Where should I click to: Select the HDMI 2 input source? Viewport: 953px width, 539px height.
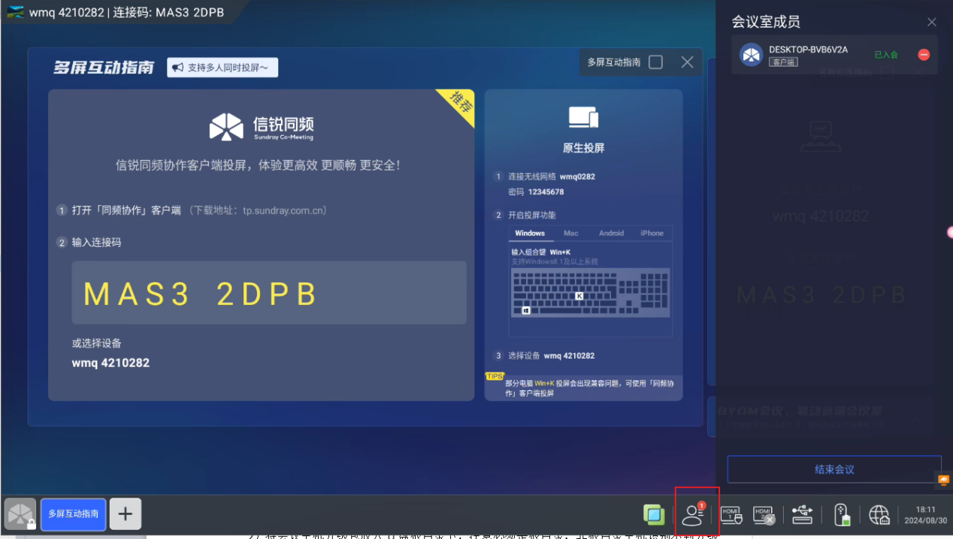pyautogui.click(x=764, y=514)
